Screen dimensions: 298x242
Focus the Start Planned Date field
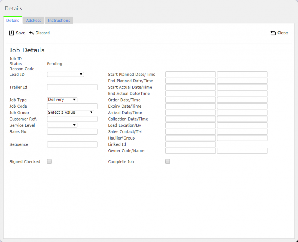coord(190,74)
